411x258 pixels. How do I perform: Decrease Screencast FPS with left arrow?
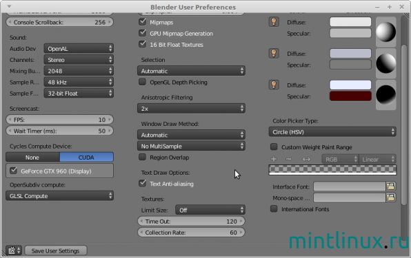[10, 120]
